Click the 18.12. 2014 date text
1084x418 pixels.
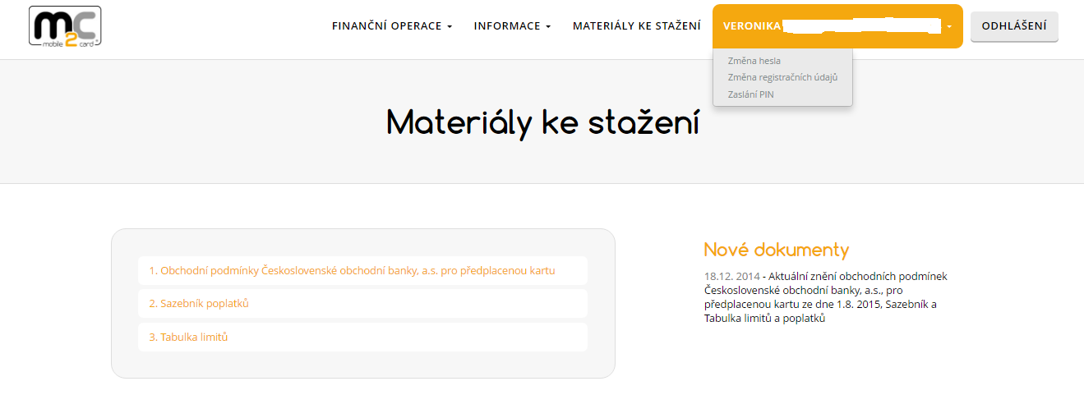[731, 277]
